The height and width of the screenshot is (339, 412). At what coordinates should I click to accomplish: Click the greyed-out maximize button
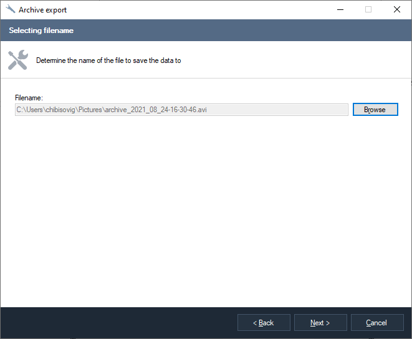[x=368, y=10]
